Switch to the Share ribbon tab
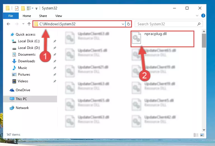Image resolution: width=215 pixels, height=146 pixels. pos(43,16)
